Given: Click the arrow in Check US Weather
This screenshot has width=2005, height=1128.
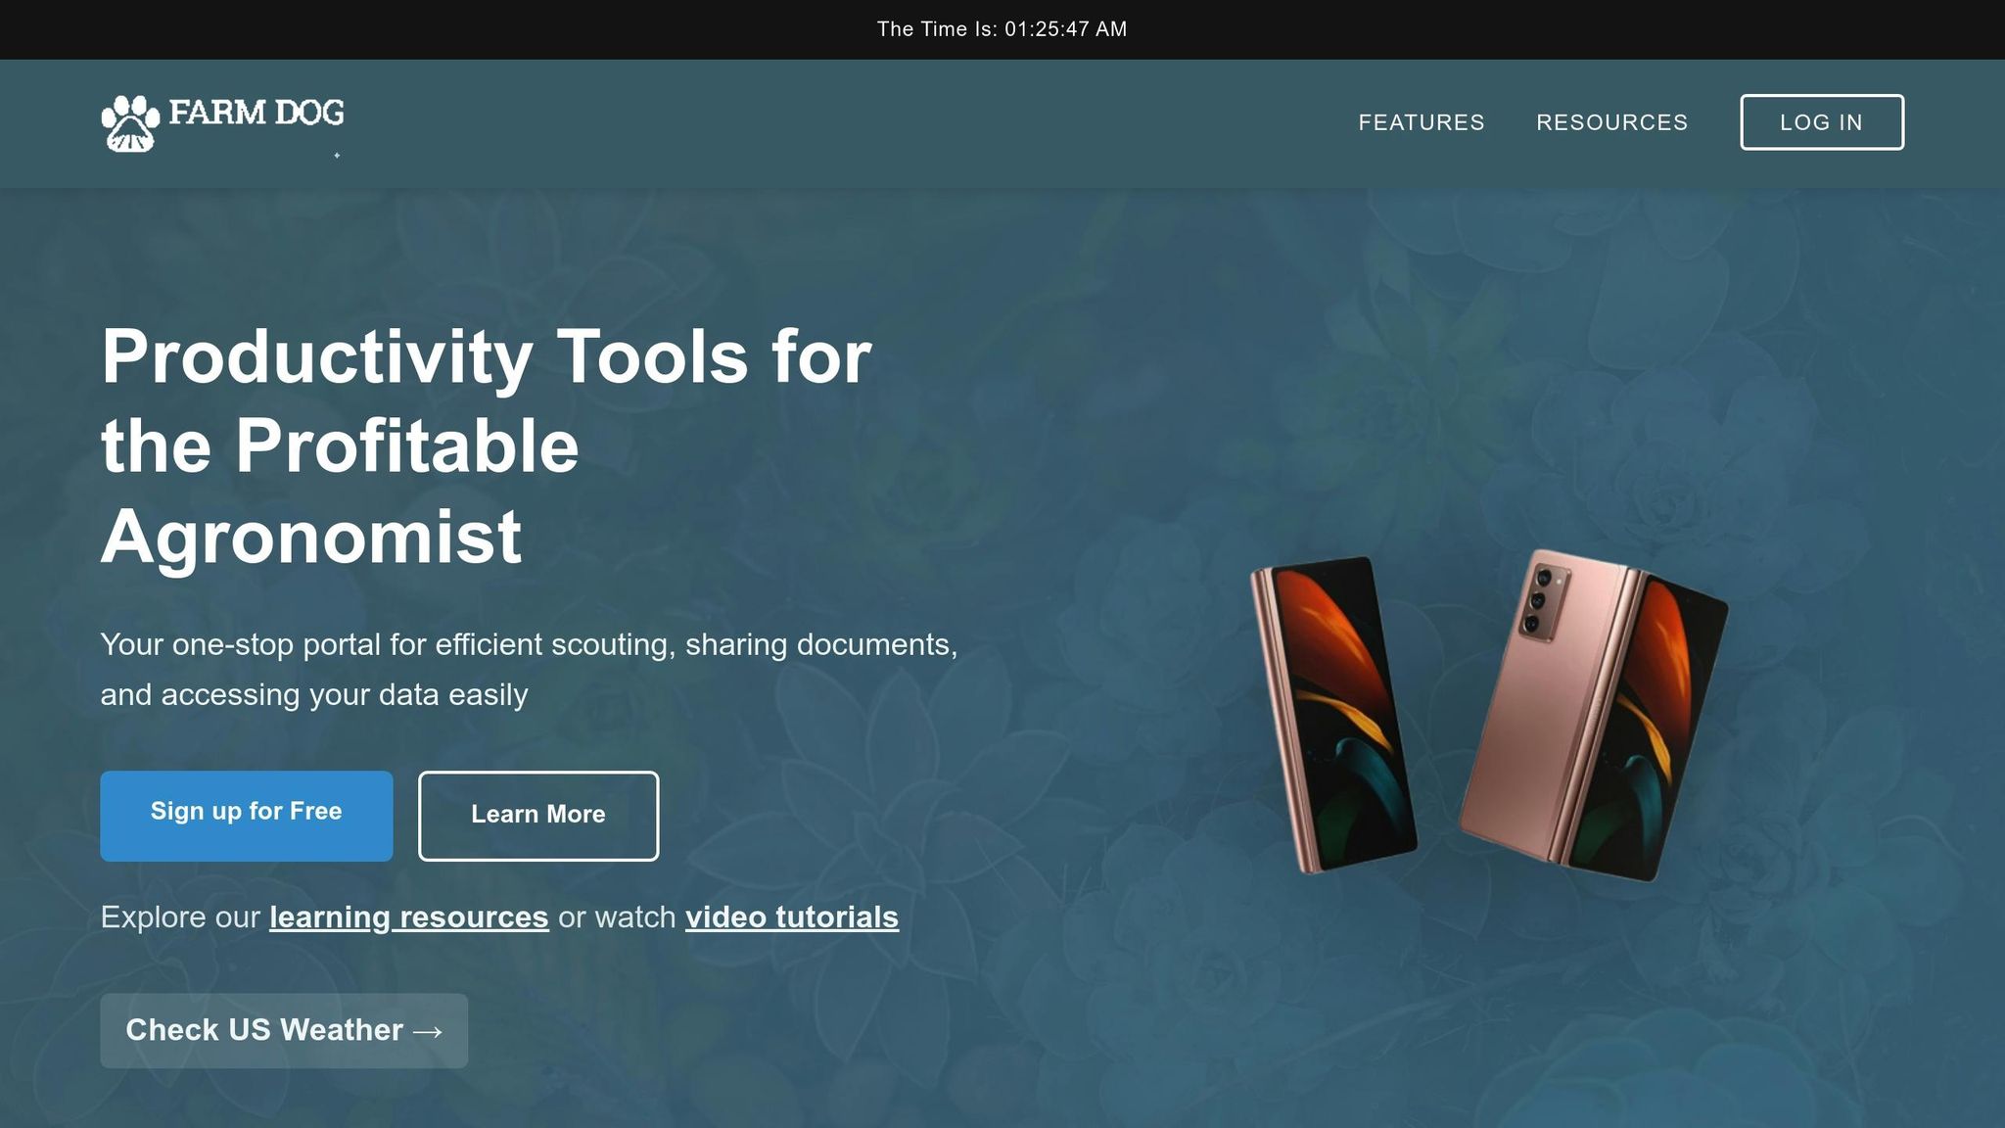Looking at the screenshot, I should [429, 1031].
